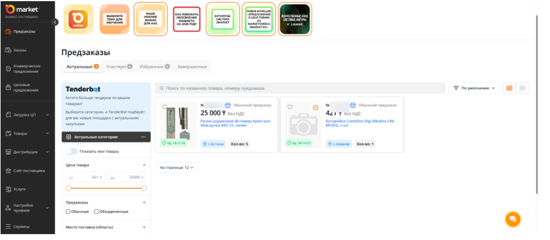This screenshot has width=550, height=240.
Task: Switch to the Участвую tab
Action: [118, 67]
